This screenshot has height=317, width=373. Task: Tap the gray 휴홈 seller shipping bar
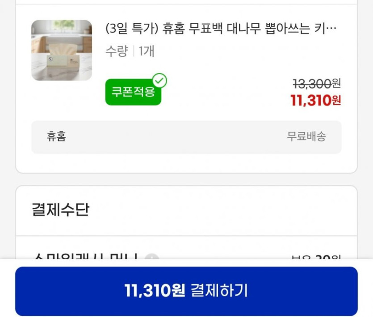click(x=186, y=137)
